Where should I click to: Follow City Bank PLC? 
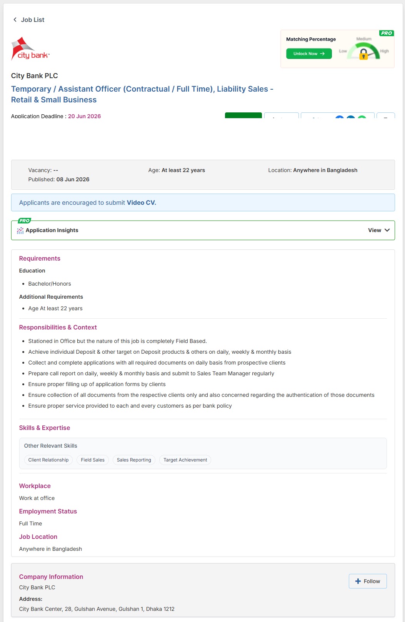coord(368,581)
